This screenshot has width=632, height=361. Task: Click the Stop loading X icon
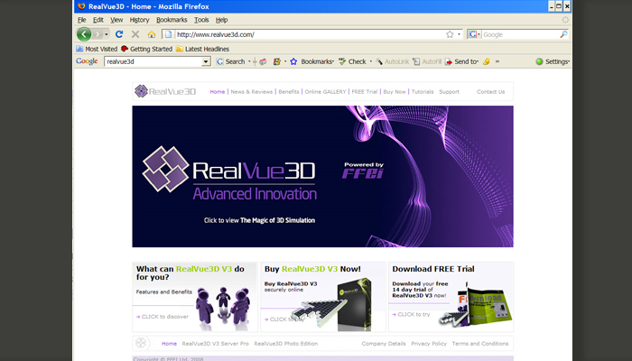[x=135, y=34]
